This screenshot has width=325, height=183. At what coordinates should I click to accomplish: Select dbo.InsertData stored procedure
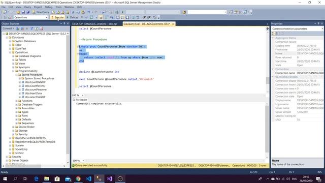[x=33, y=94]
